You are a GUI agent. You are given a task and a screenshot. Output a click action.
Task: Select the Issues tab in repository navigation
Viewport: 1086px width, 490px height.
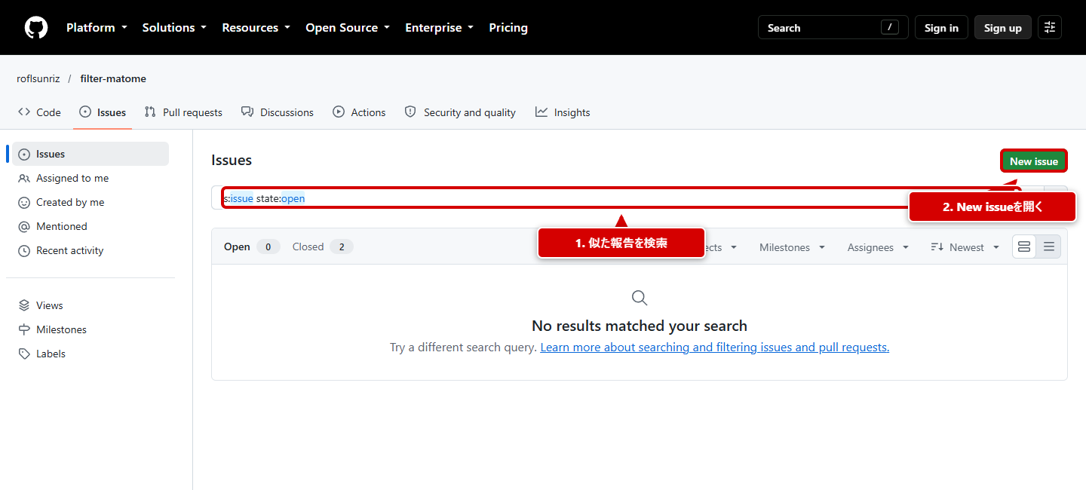click(103, 112)
